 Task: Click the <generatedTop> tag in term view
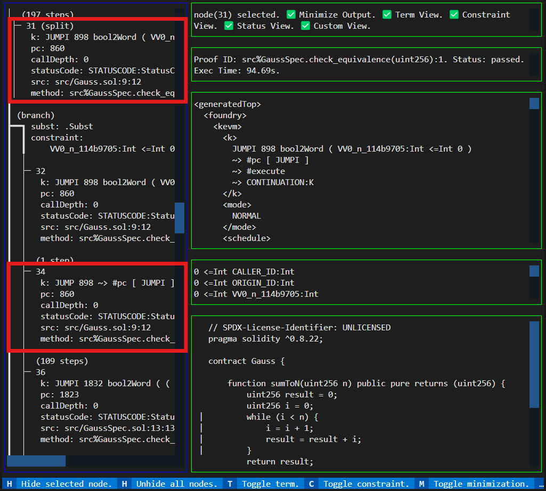(x=227, y=104)
